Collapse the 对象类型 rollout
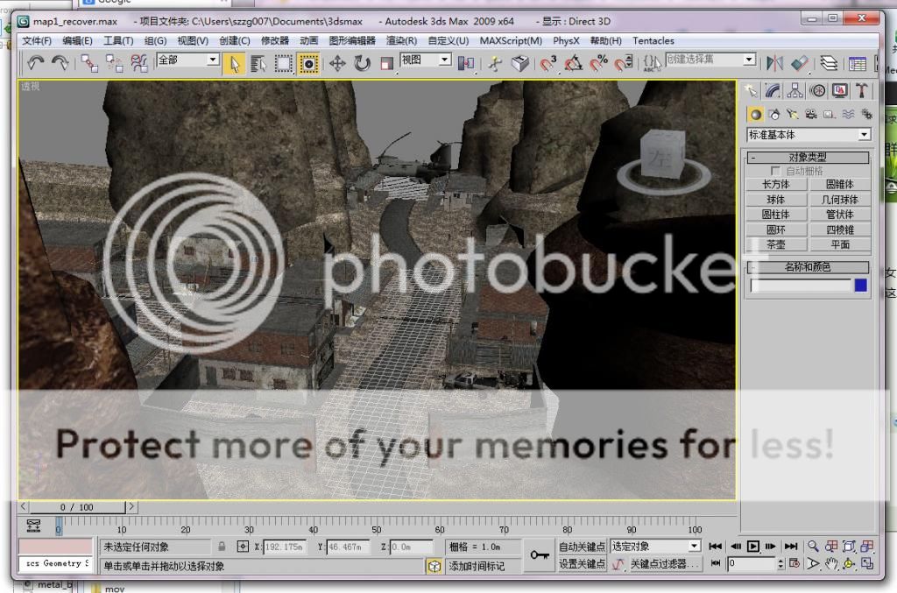This screenshot has width=897, height=593. (x=808, y=158)
